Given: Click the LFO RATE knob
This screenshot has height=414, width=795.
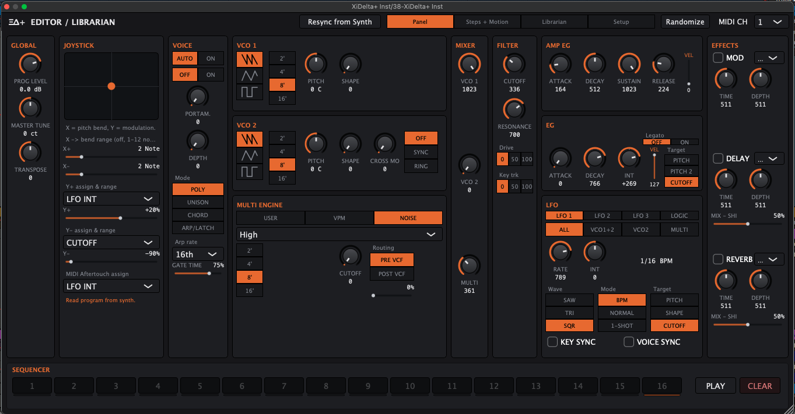Looking at the screenshot, I should coord(561,253).
